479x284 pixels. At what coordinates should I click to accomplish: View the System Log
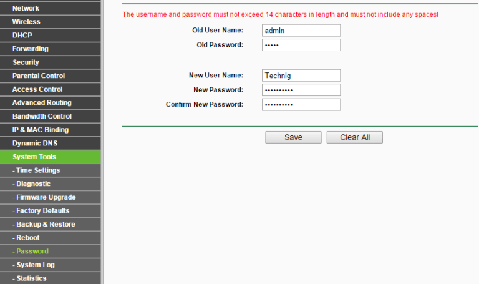35,265
